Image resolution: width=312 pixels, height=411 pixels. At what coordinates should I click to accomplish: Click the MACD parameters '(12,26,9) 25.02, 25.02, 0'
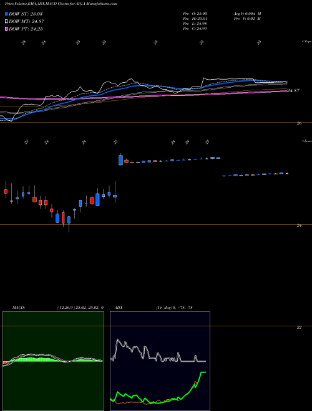pyautogui.click(x=80, y=308)
